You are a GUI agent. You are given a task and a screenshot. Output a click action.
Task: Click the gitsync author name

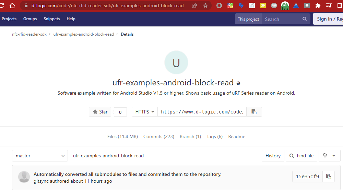click(41, 181)
